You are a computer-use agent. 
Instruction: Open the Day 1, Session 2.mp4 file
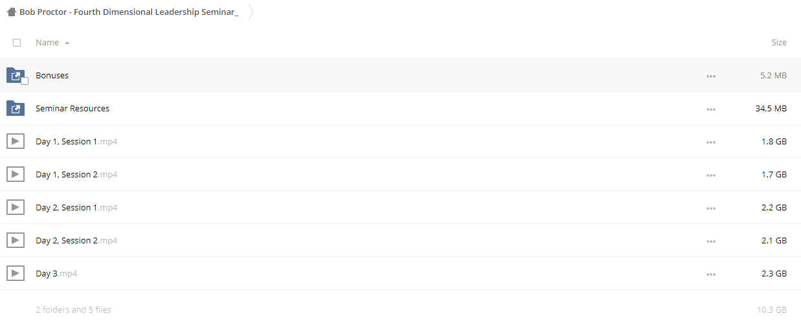tap(76, 174)
